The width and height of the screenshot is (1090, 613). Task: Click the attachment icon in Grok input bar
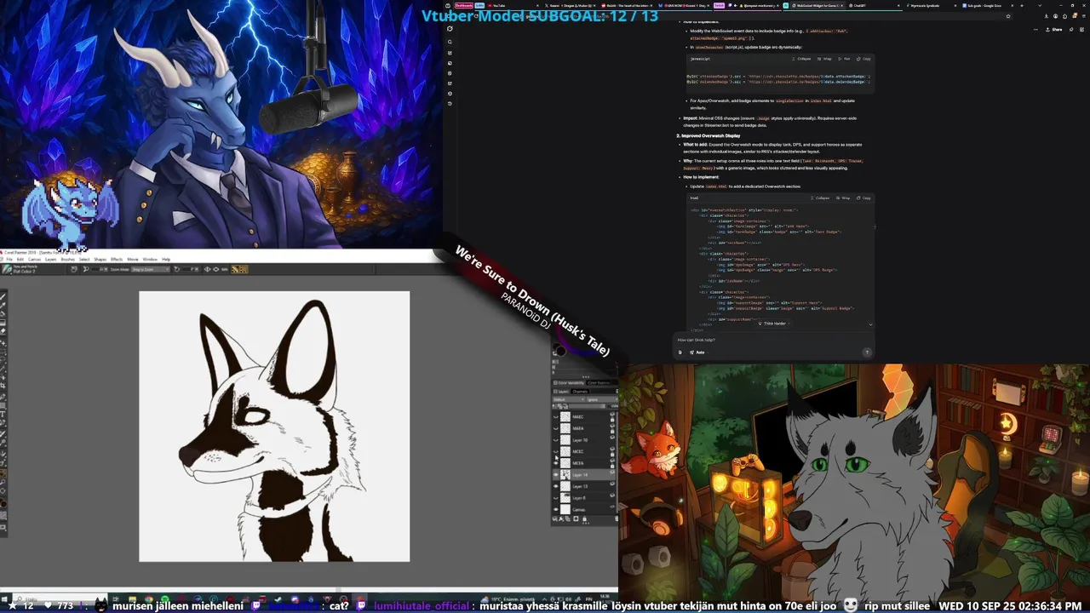[x=680, y=352]
